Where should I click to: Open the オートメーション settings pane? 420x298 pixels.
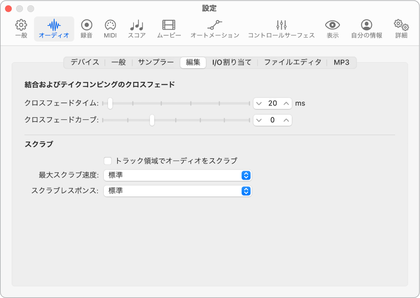[214, 29]
